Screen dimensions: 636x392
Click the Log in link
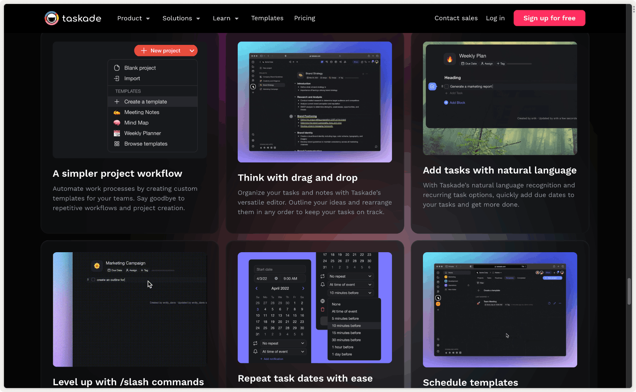click(x=495, y=18)
